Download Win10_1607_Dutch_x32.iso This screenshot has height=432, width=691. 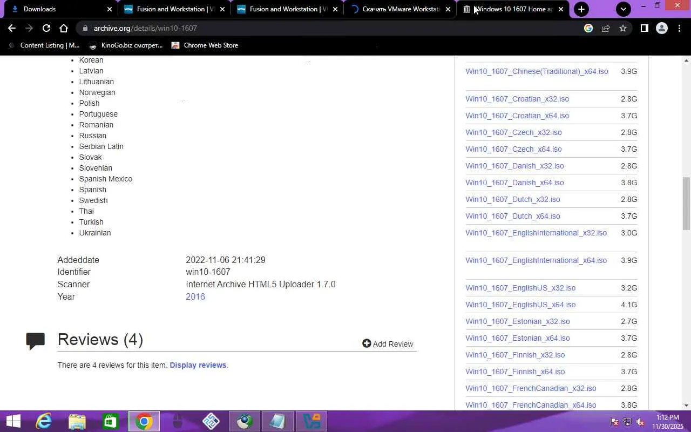coord(513,199)
